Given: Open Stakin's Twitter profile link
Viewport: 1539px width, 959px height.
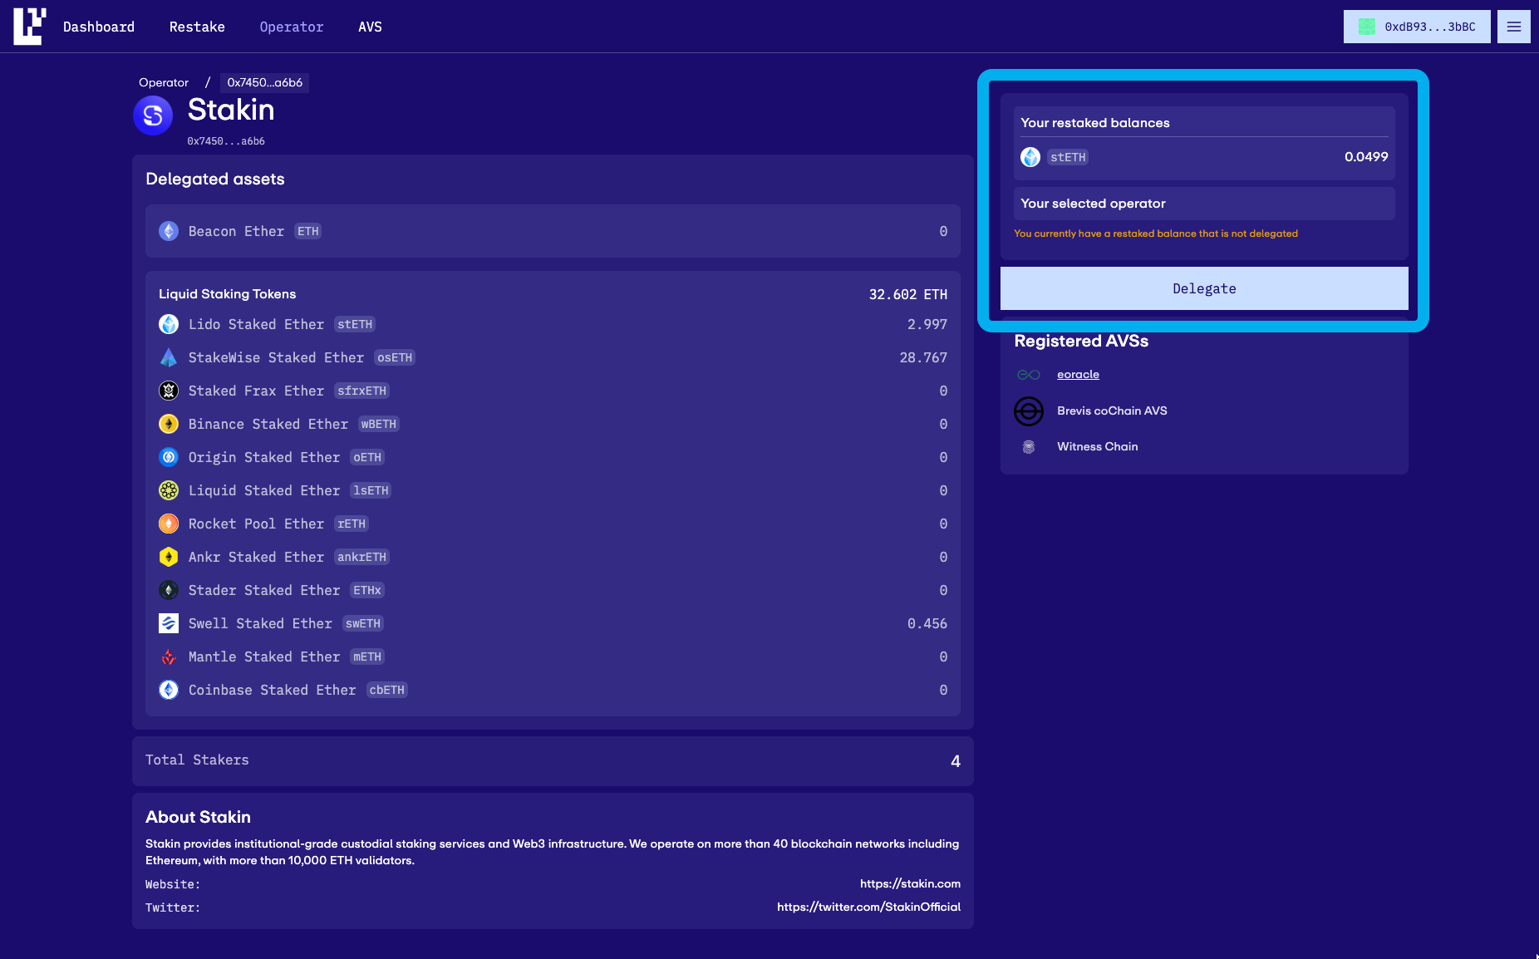Looking at the screenshot, I should (868, 907).
